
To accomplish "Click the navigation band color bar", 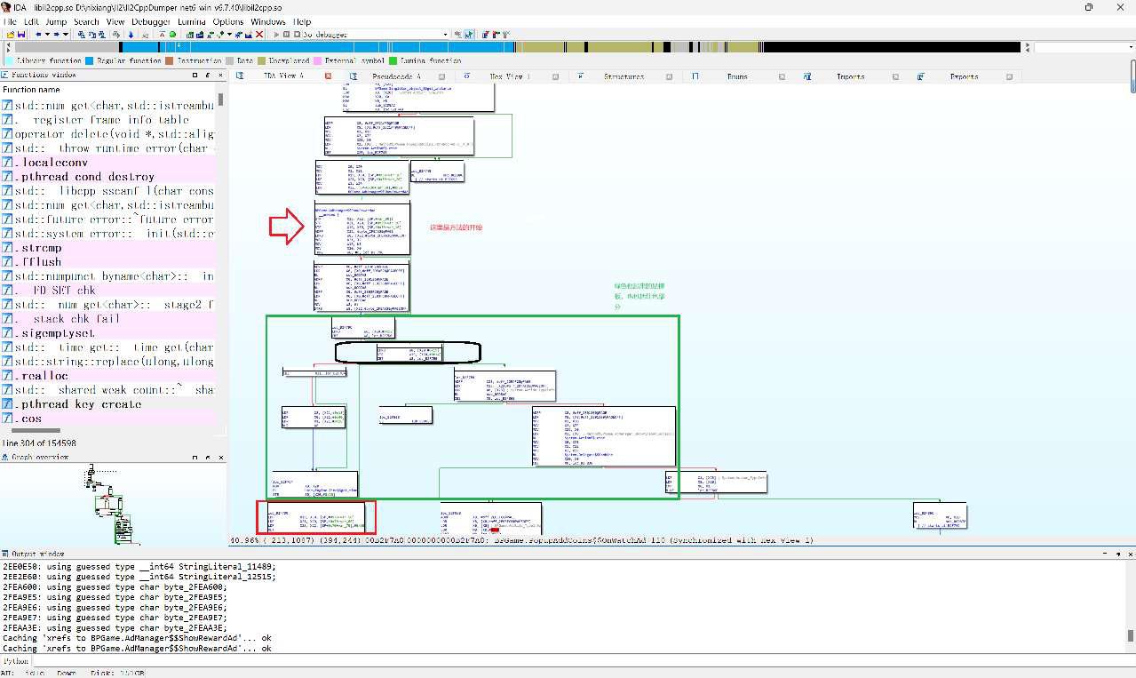I will coord(519,47).
